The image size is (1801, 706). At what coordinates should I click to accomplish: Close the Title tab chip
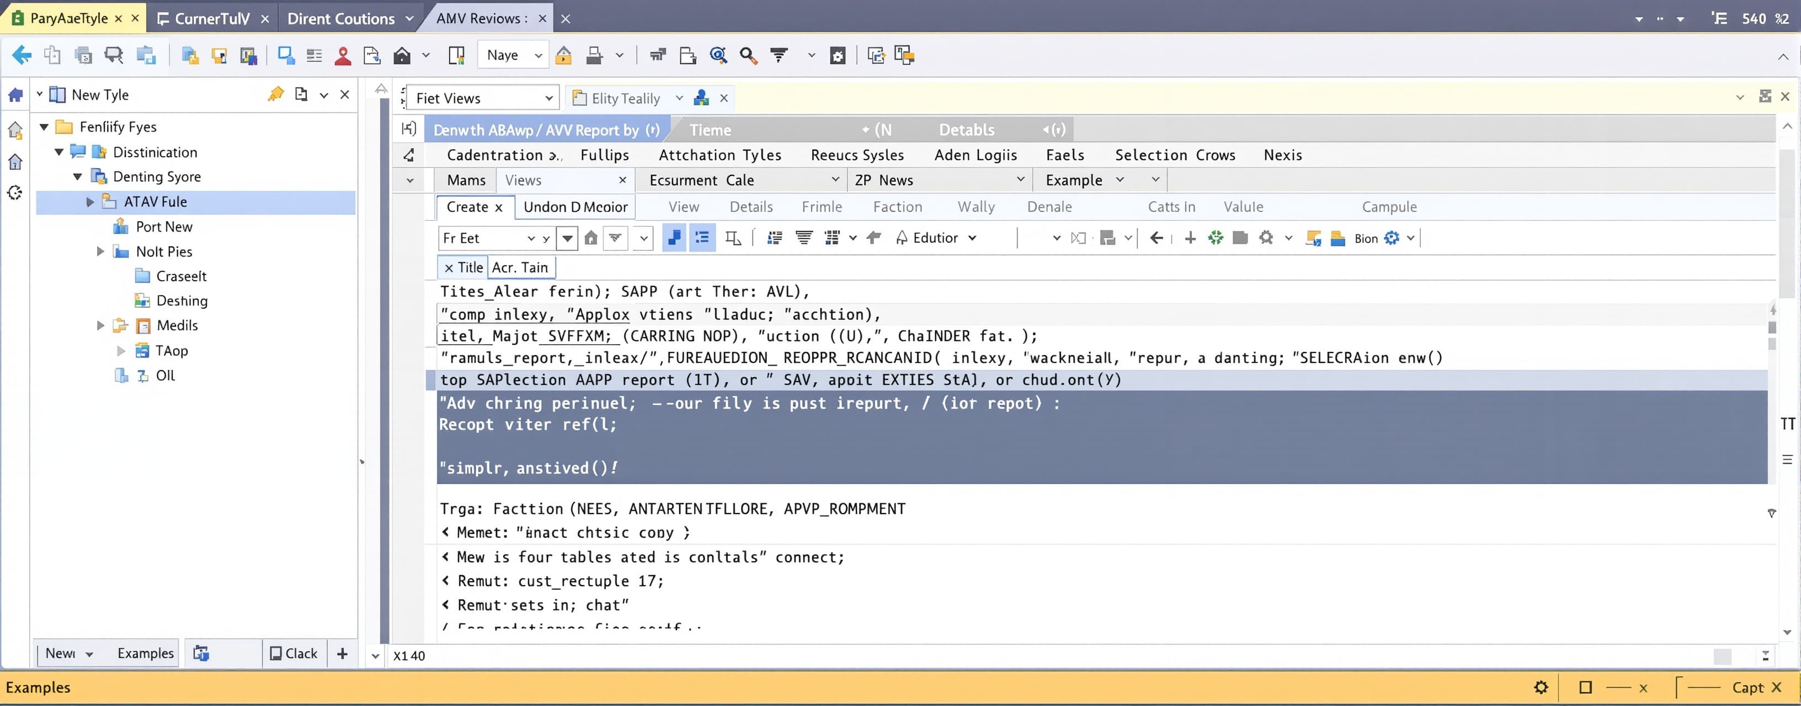(x=449, y=268)
